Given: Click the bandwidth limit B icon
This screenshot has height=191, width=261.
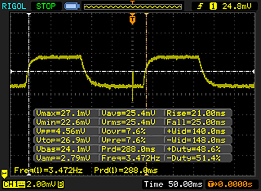Looking at the screenshot, I should 61,184.
